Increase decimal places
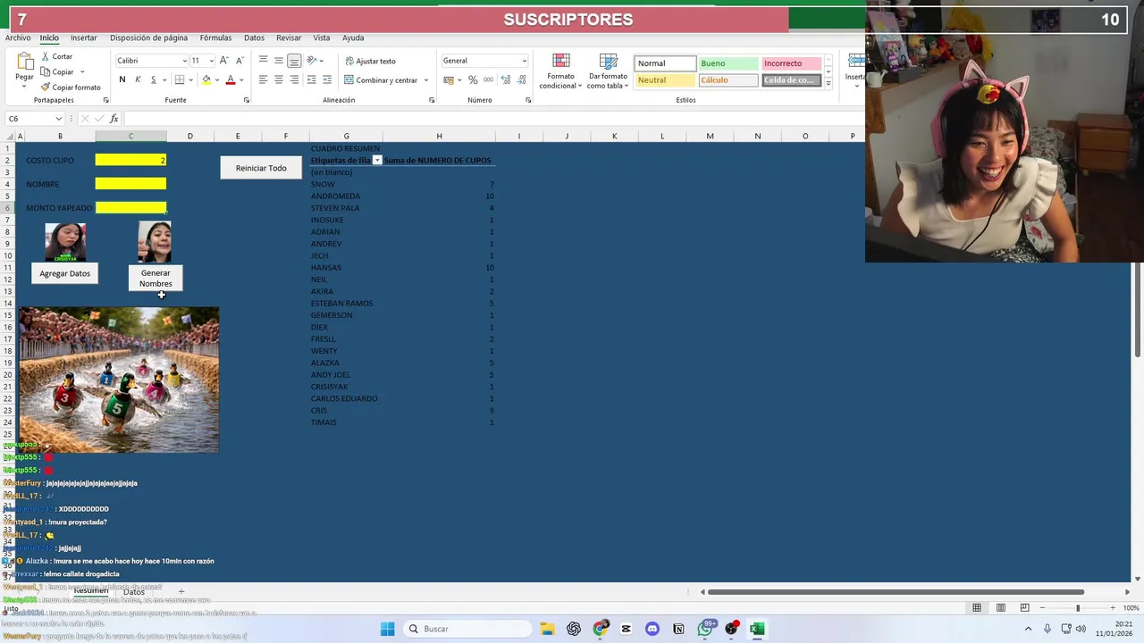Viewport: 1144px width, 643px height. click(x=505, y=79)
